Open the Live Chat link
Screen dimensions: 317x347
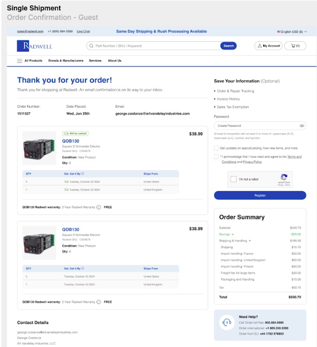pos(83,31)
